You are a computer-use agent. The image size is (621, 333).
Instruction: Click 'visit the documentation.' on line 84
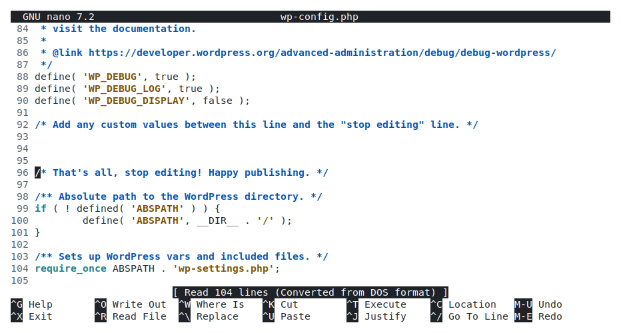pos(125,29)
